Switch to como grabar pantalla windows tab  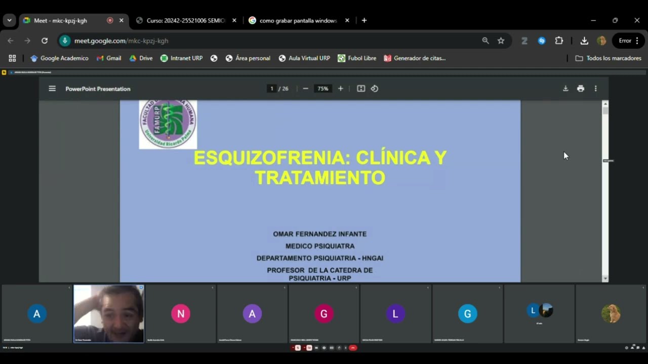tap(298, 21)
